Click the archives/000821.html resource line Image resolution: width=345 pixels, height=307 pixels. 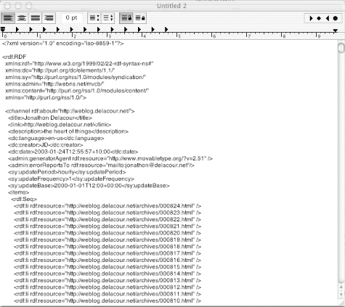tap(107, 226)
